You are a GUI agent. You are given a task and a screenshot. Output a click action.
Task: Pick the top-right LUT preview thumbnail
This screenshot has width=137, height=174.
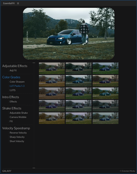105,68
